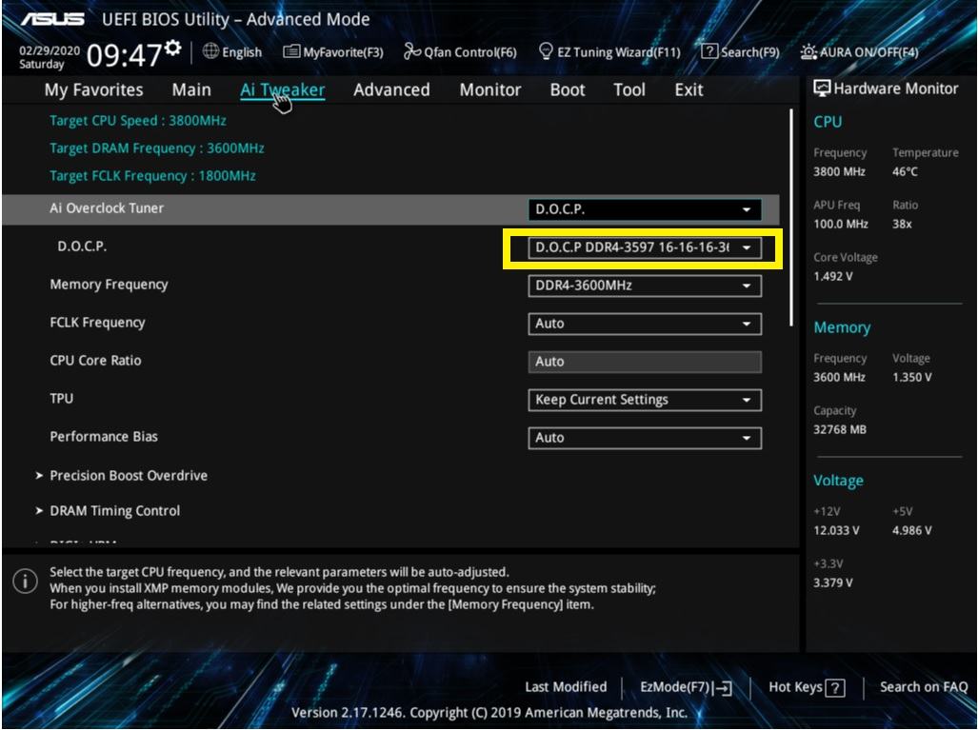Click the memory Voltage value 1.350 V
Screen dimensions: 978x730
point(912,377)
